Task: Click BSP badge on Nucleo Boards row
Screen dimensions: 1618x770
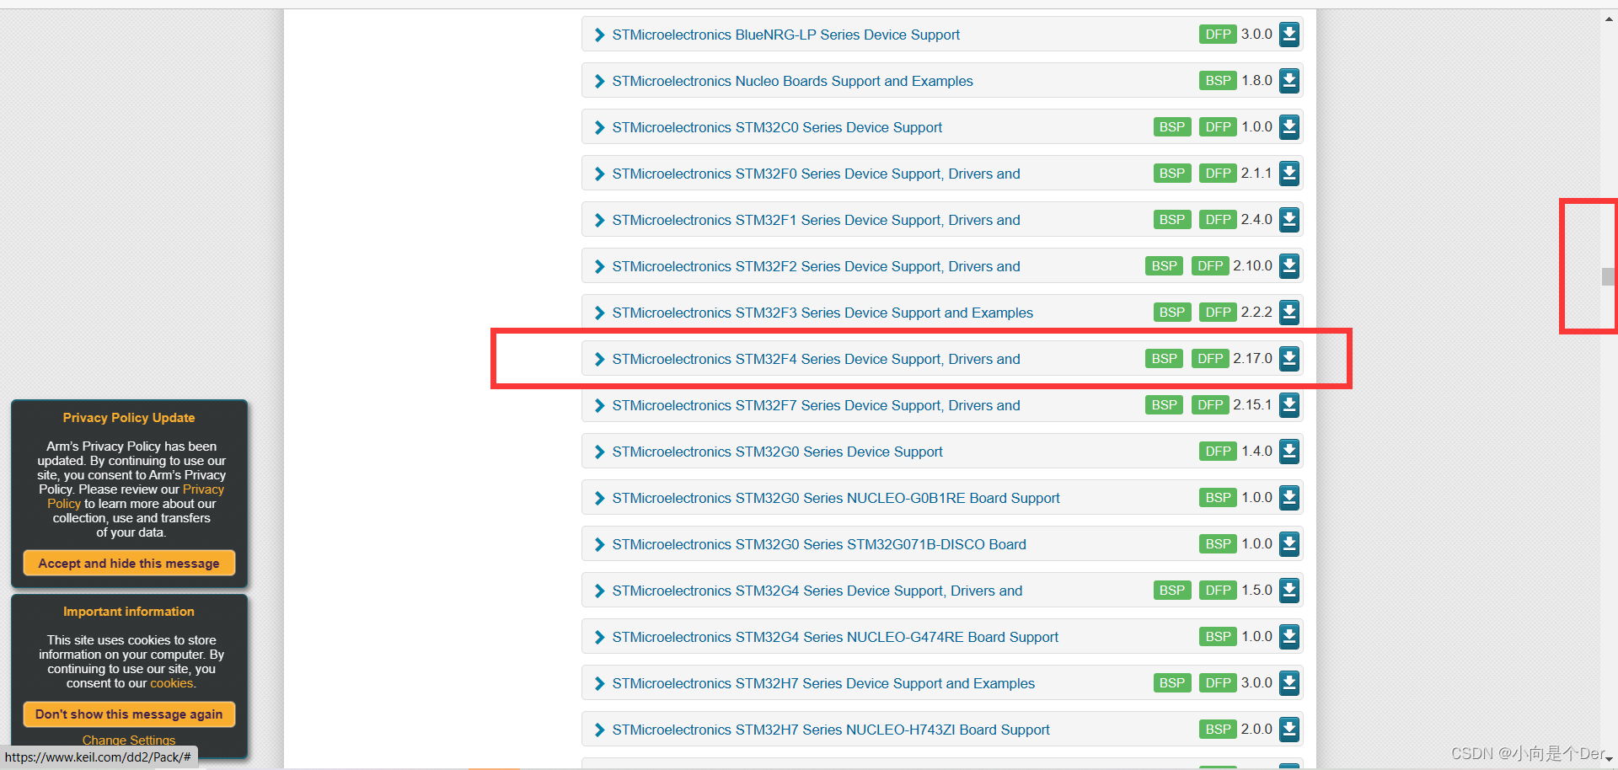Action: 1218,81
